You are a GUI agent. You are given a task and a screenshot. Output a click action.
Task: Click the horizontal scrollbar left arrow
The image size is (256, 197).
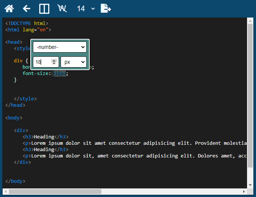[x=6, y=192]
